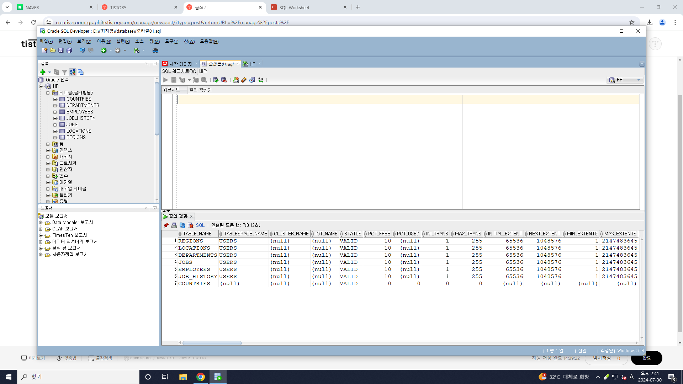Open the 도구(T) menu
The width and height of the screenshot is (683, 384).
171,42
